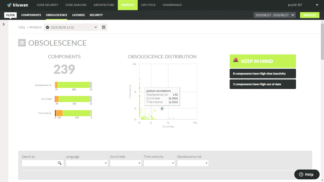324x182 pixels.
Task: Open the Language filter dropdown
Action: (87, 163)
